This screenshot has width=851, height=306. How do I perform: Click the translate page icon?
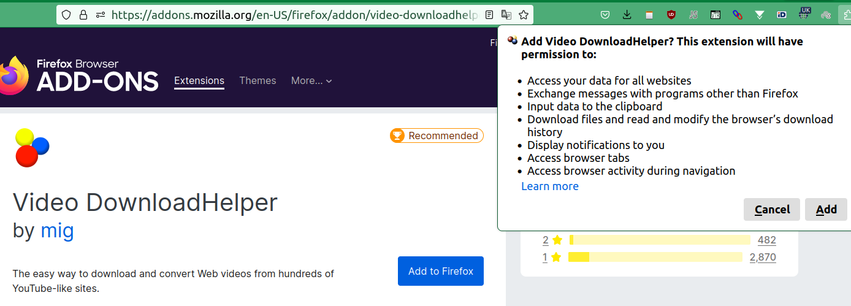pyautogui.click(x=506, y=15)
